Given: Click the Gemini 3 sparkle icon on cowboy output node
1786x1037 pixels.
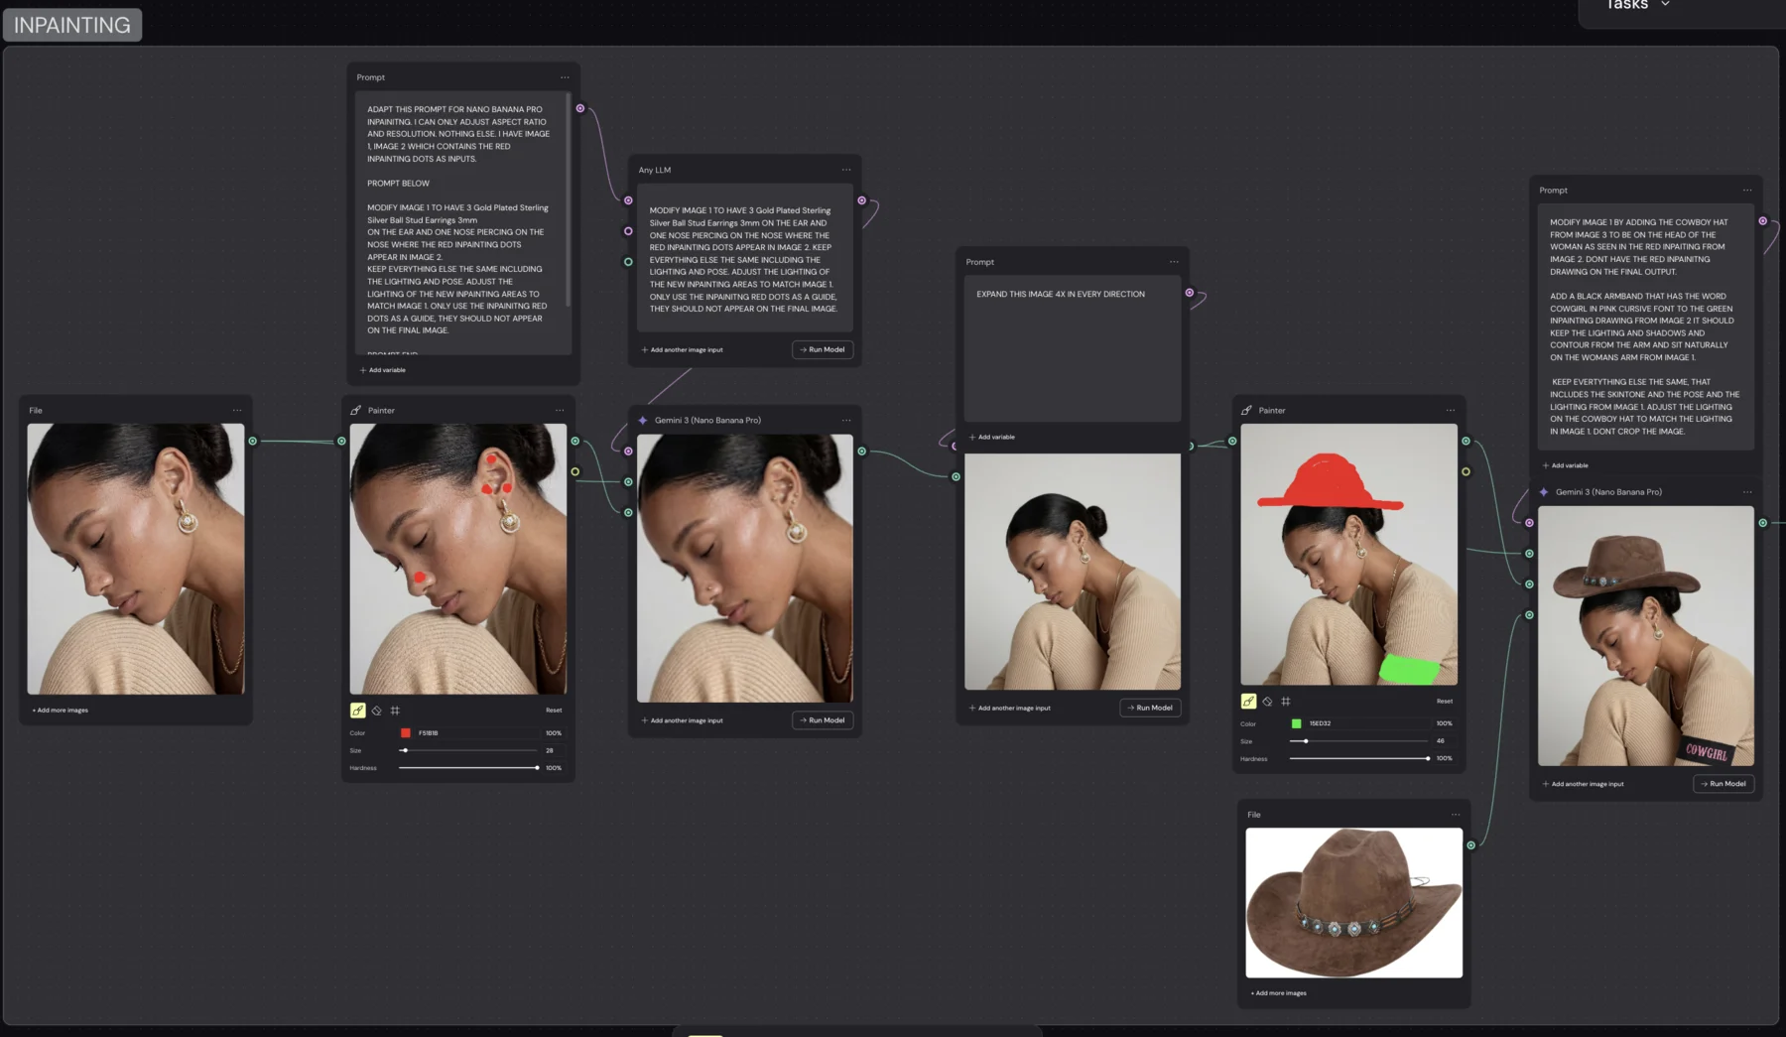Looking at the screenshot, I should (1544, 492).
